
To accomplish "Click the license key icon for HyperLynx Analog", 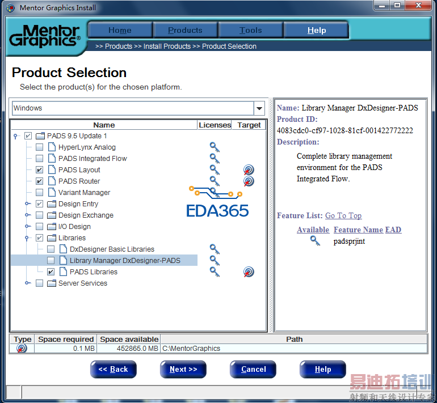I will point(215,147).
